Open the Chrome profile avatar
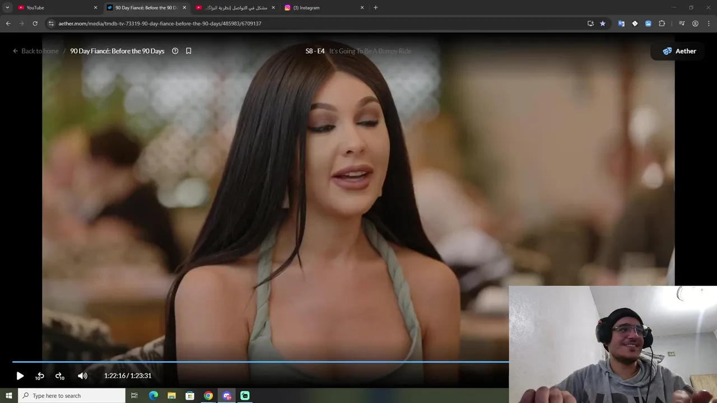The height and width of the screenshot is (403, 717). 695,24
